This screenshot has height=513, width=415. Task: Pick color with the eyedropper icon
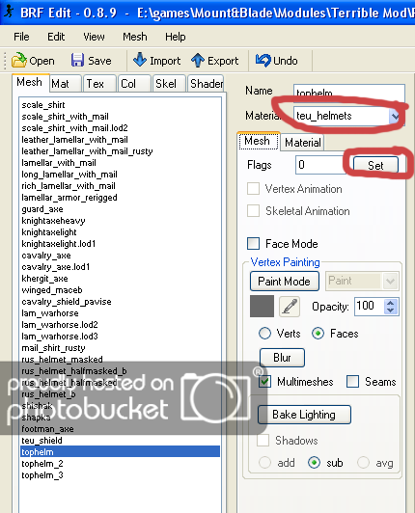[x=290, y=307]
